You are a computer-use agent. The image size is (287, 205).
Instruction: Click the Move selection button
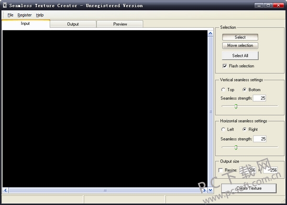click(x=240, y=45)
